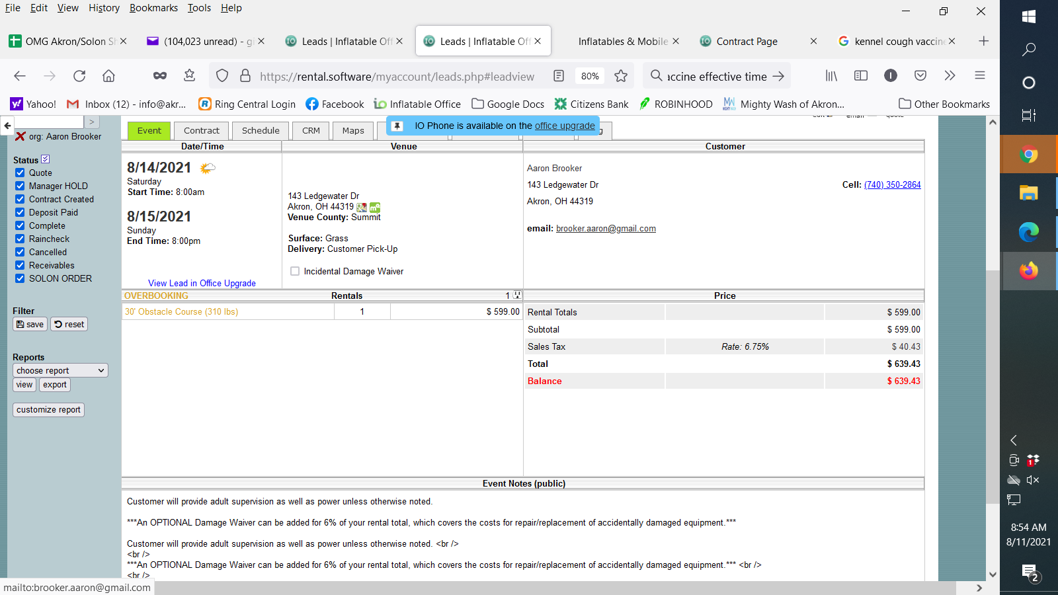Open the choose report dropdown
Image resolution: width=1058 pixels, height=595 pixels.
pyautogui.click(x=60, y=371)
